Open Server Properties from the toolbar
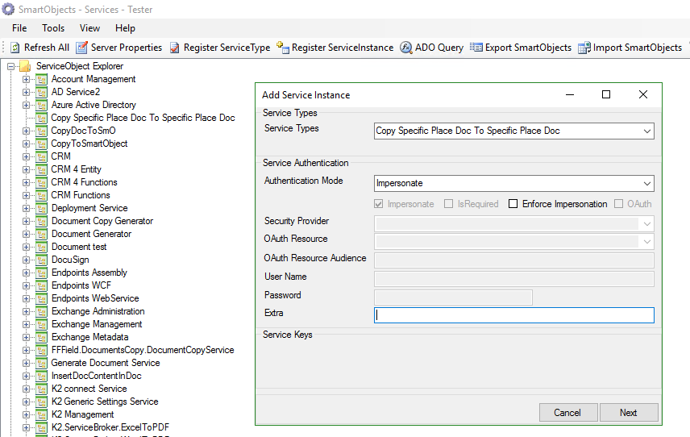690x437 pixels. 82,48
